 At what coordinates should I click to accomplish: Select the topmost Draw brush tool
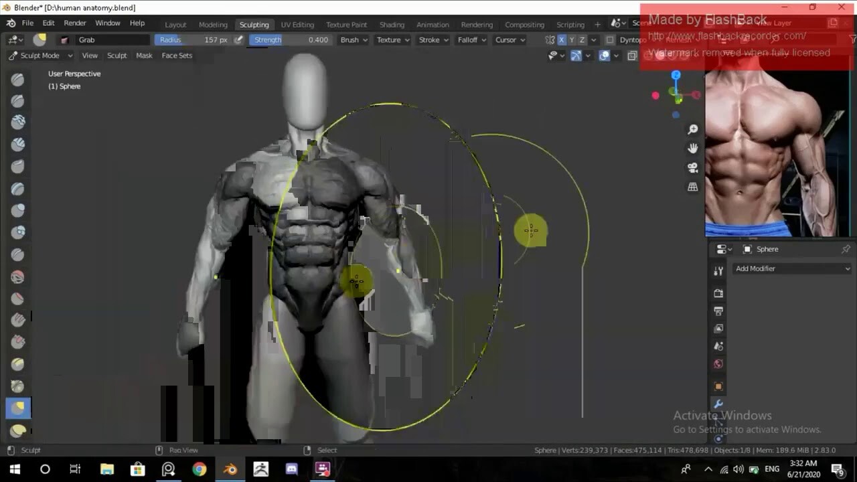[x=17, y=79]
